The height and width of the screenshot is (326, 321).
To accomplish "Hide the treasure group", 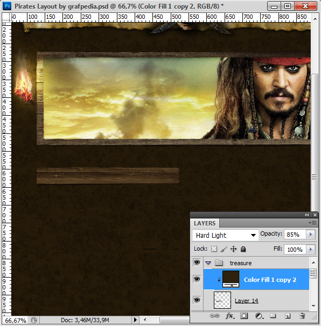I will coord(197,263).
